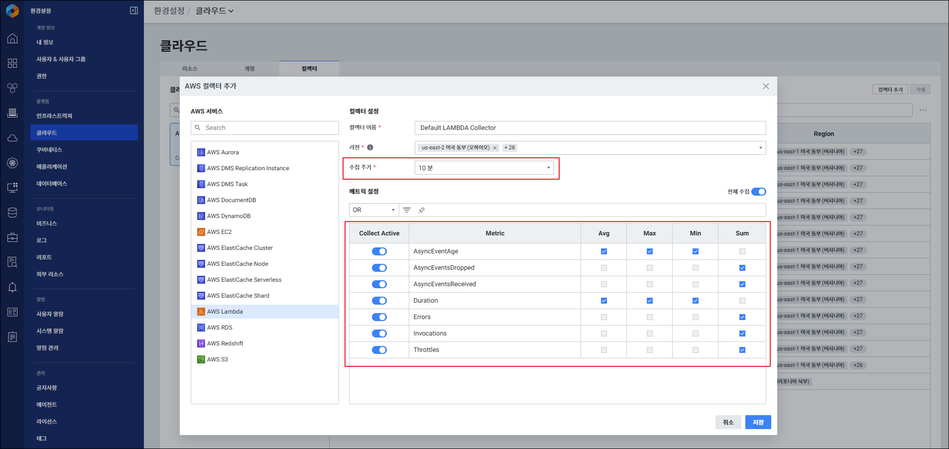The width and height of the screenshot is (949, 449).
Task: Open the collection interval dropdown
Action: 484,168
